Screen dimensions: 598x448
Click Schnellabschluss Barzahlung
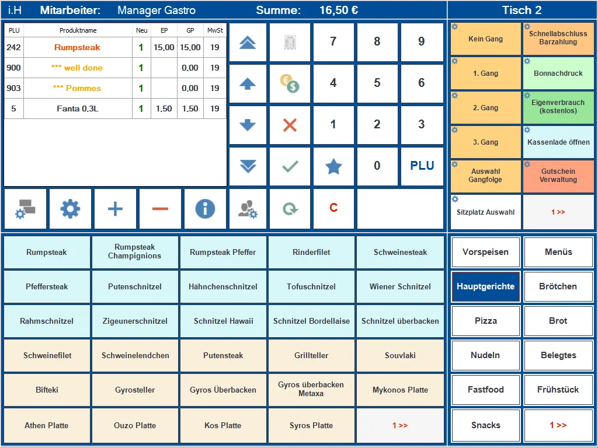[558, 38]
